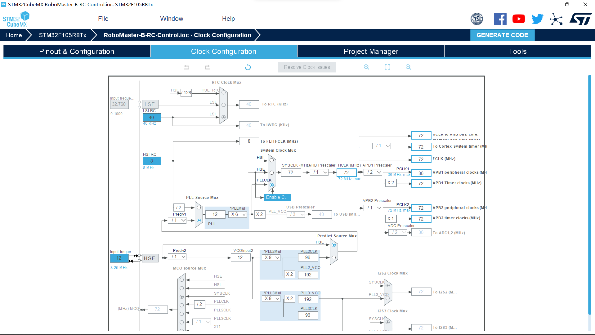Open the PLL3Mul X8 dropdown
Viewport: 595px width, 335px height.
[271, 298]
